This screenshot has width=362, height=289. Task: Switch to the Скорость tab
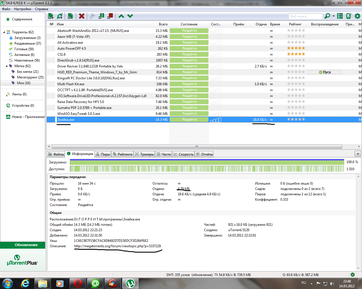pyautogui.click(x=184, y=154)
